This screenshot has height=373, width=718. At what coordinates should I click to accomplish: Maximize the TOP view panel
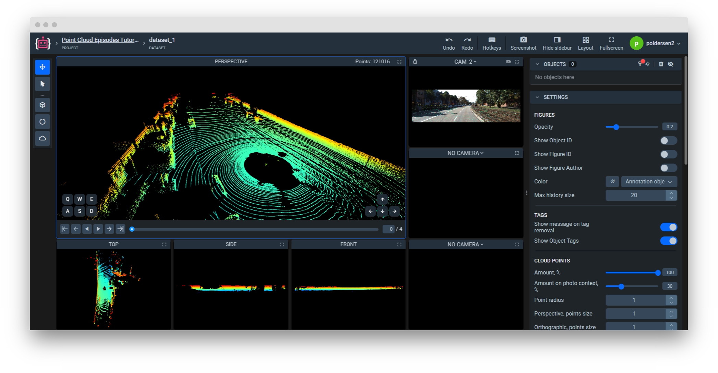click(x=164, y=244)
